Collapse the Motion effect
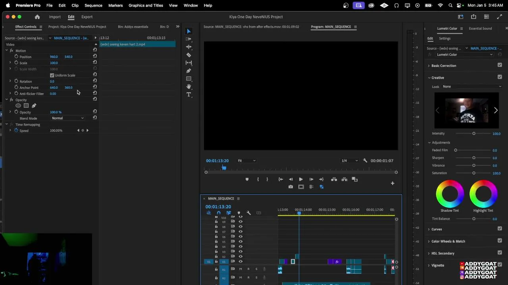 pos(6,51)
